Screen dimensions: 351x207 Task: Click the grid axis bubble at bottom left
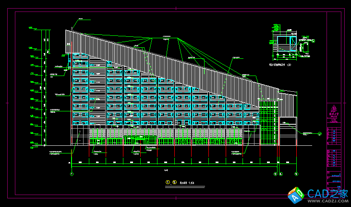tap(72, 174)
